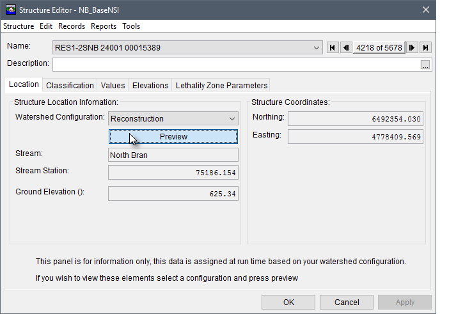Viewport: 472px width, 314px height.
Task: Switch to the Elevations tab
Action: 150,86
